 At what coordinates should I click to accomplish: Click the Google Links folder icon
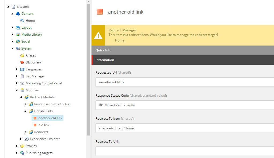(31, 111)
